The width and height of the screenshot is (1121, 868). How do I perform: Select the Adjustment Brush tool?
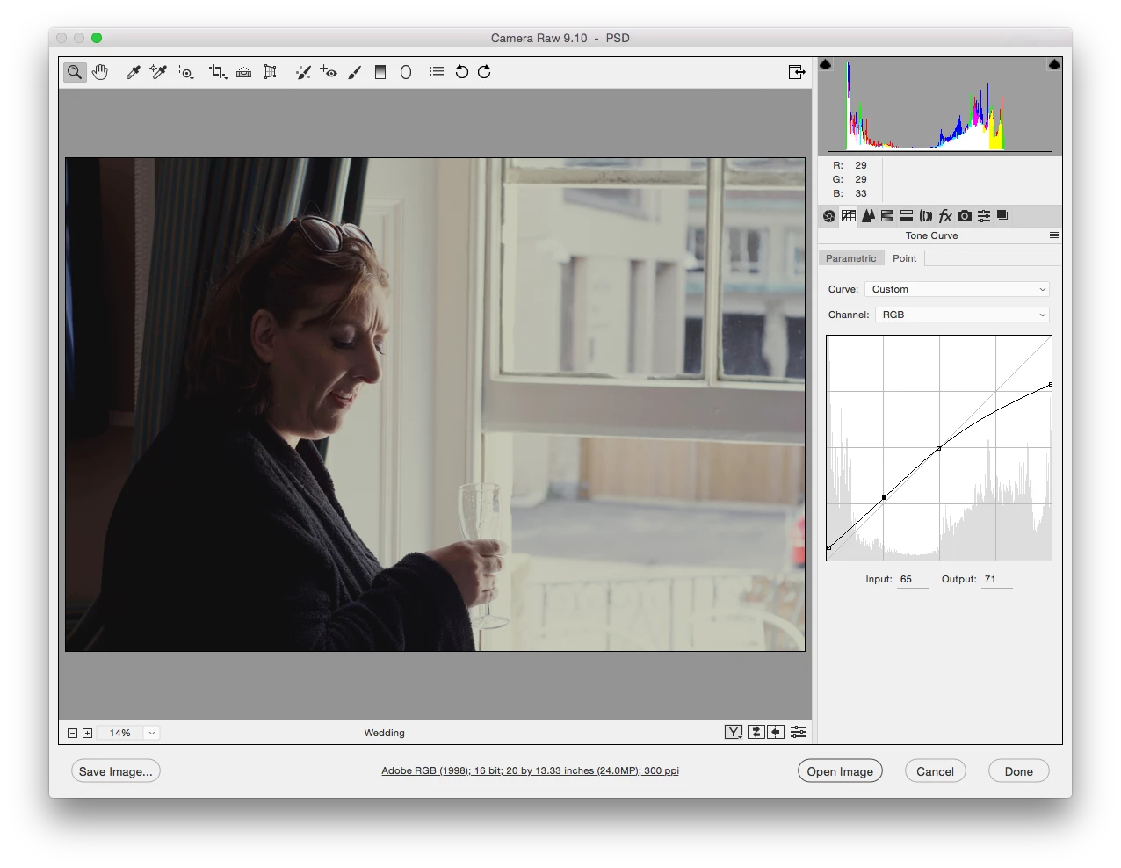[x=355, y=72]
